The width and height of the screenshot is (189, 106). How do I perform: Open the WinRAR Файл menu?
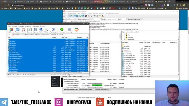tap(9, 26)
